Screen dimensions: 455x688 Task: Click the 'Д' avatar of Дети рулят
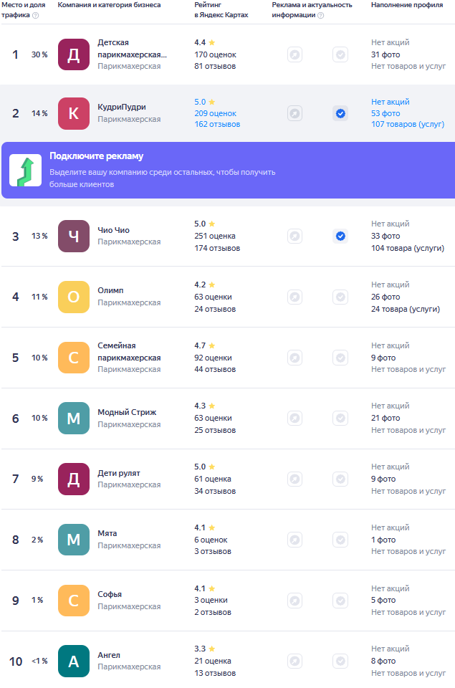[x=74, y=479]
